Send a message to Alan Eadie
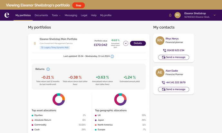The width and height of the screenshot is (222, 133). coord(173,89)
